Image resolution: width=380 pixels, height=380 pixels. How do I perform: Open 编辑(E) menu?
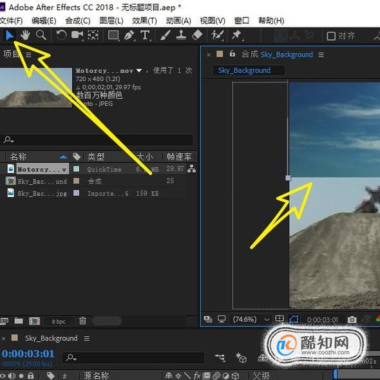[x=44, y=21]
